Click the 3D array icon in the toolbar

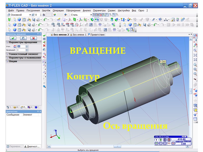point(123,20)
